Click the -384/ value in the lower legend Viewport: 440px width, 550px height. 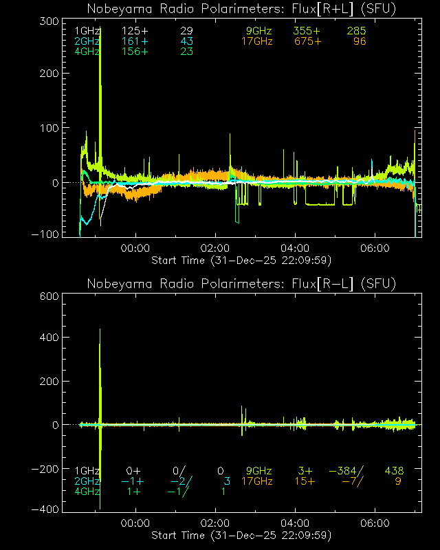tap(346, 471)
